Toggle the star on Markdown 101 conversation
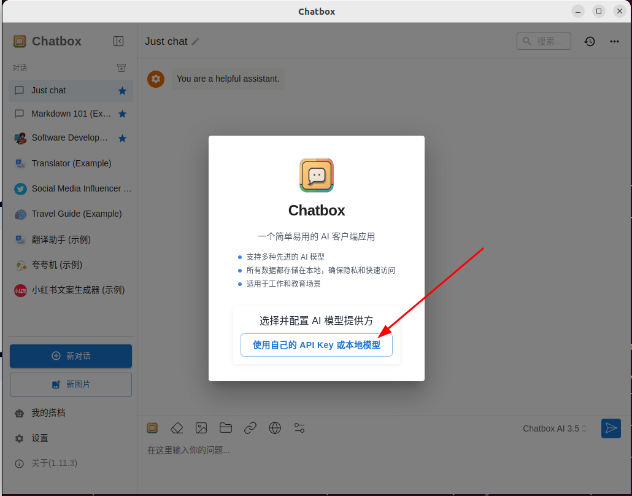This screenshot has width=632, height=496. click(123, 114)
